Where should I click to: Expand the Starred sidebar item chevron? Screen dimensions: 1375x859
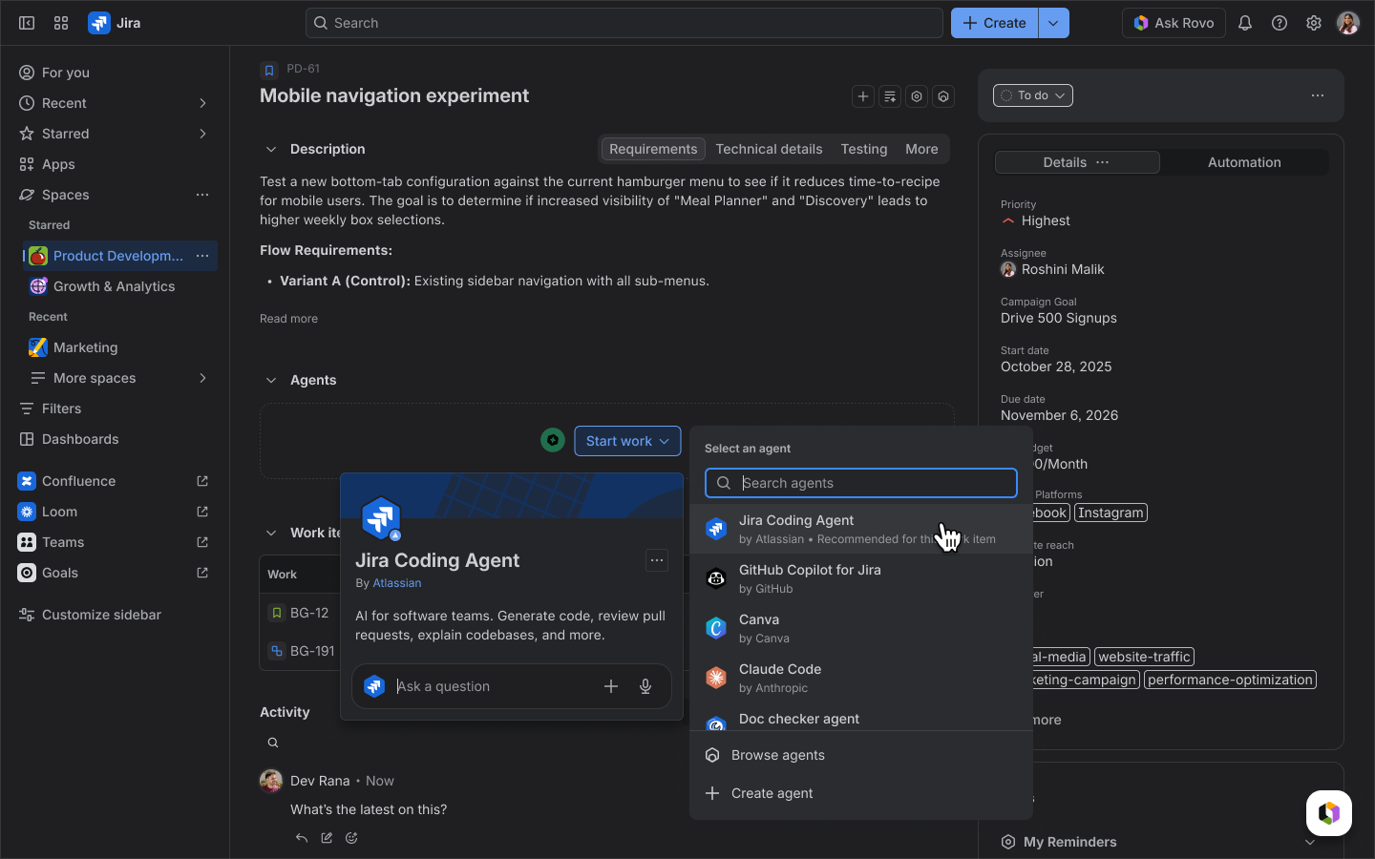click(202, 134)
